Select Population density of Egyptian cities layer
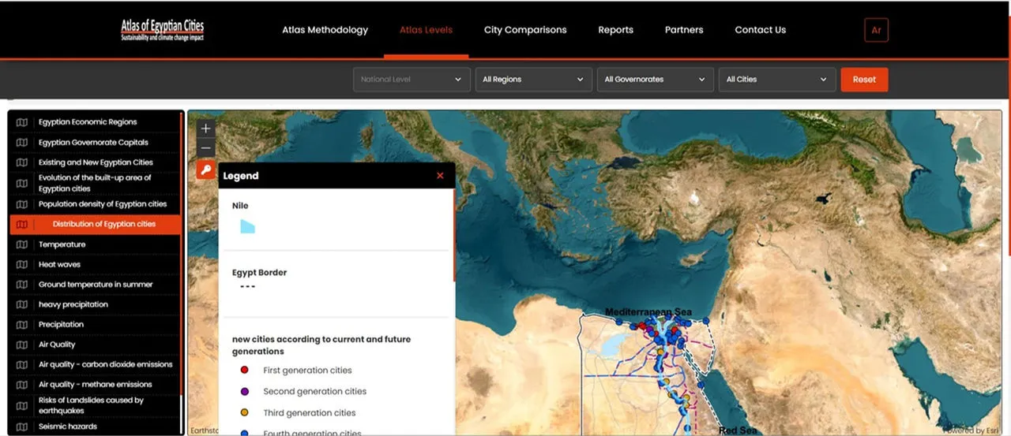 pos(103,204)
